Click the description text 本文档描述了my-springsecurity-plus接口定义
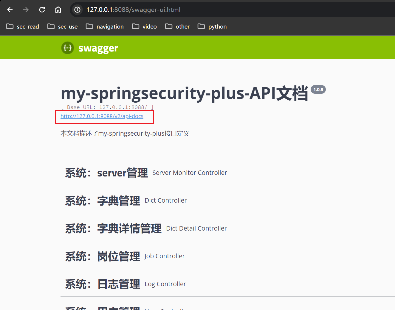Viewport: 395px width, 310px height. (125, 134)
